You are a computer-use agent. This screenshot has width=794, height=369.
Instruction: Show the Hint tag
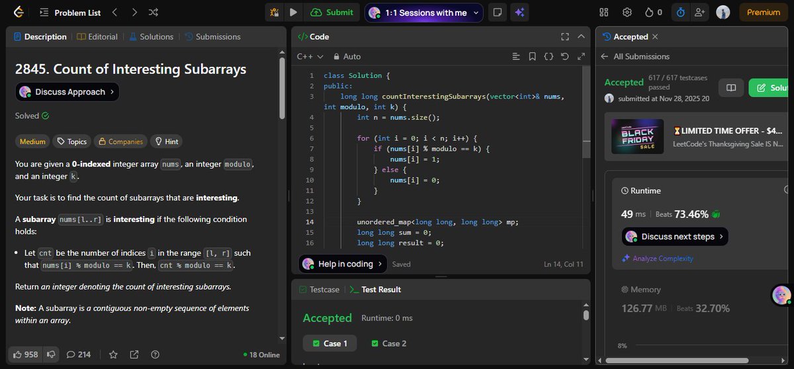point(165,142)
